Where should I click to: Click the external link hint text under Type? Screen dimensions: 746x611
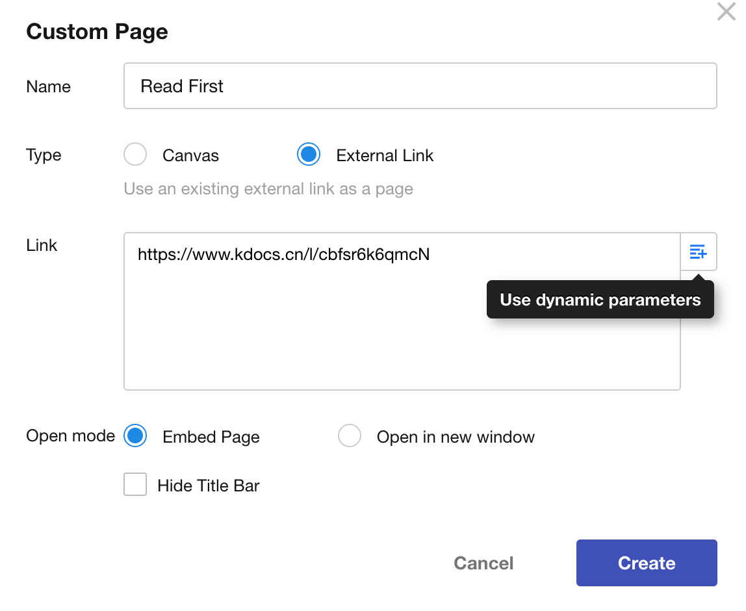[268, 189]
